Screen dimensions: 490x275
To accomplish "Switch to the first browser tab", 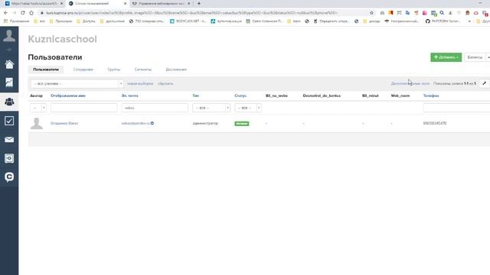I will 33,3.
